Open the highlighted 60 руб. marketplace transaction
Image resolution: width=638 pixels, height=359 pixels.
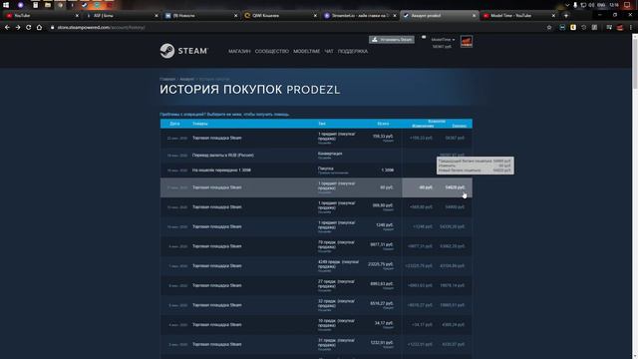[x=316, y=187]
